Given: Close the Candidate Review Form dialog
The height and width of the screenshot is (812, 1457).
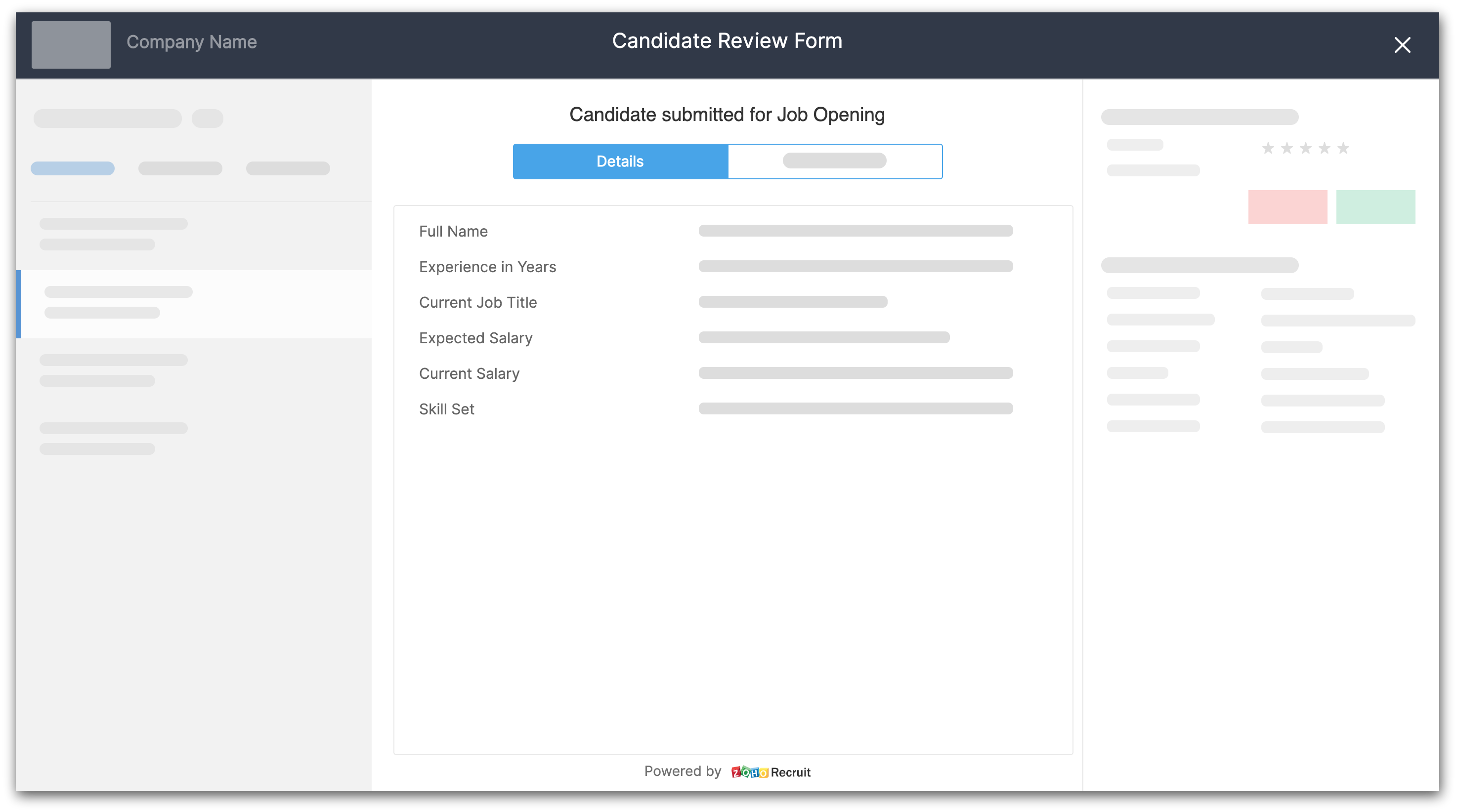Looking at the screenshot, I should tap(1402, 44).
